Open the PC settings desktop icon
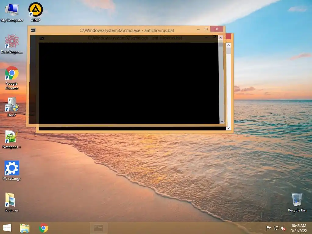Screen dimensions: 312x234 point(12,171)
